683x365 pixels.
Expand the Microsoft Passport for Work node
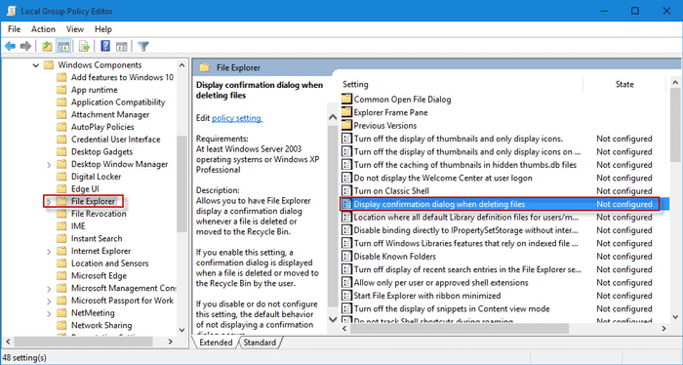pyautogui.click(x=49, y=301)
